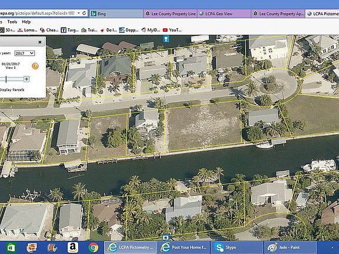Click the refresh icon in the address bar
The height and width of the screenshot is (254, 339).
[84, 14]
